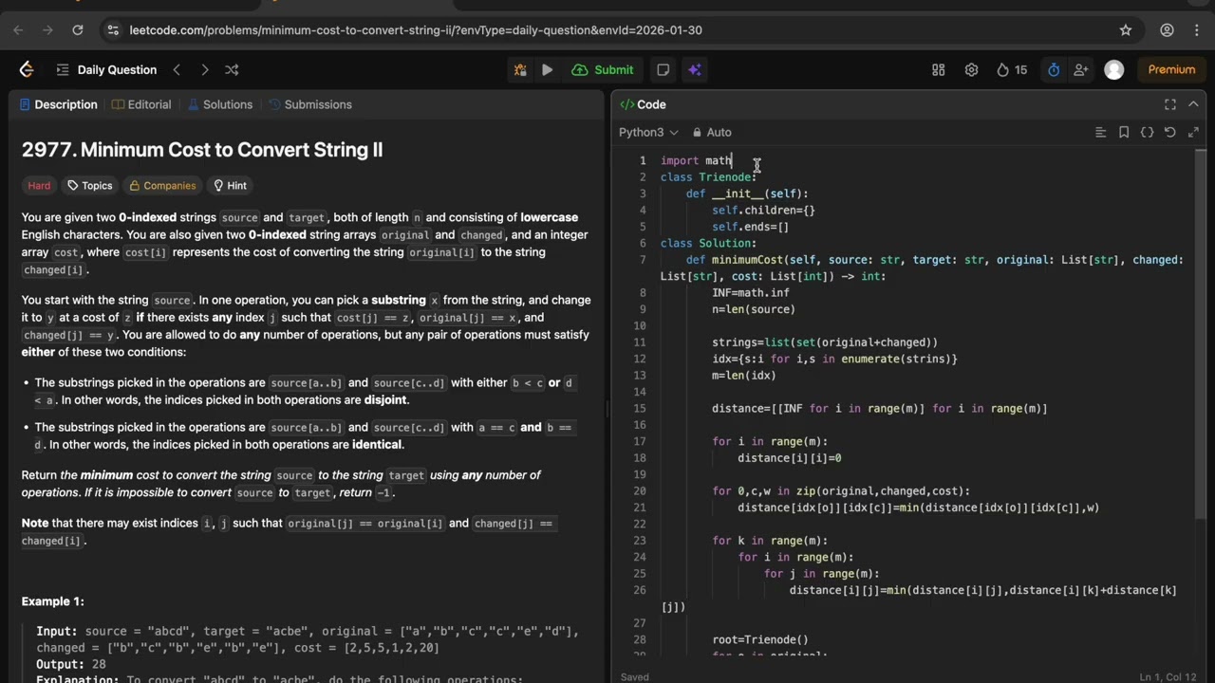Go to the previous question arrow
Image resolution: width=1215 pixels, height=683 pixels.
(177, 69)
